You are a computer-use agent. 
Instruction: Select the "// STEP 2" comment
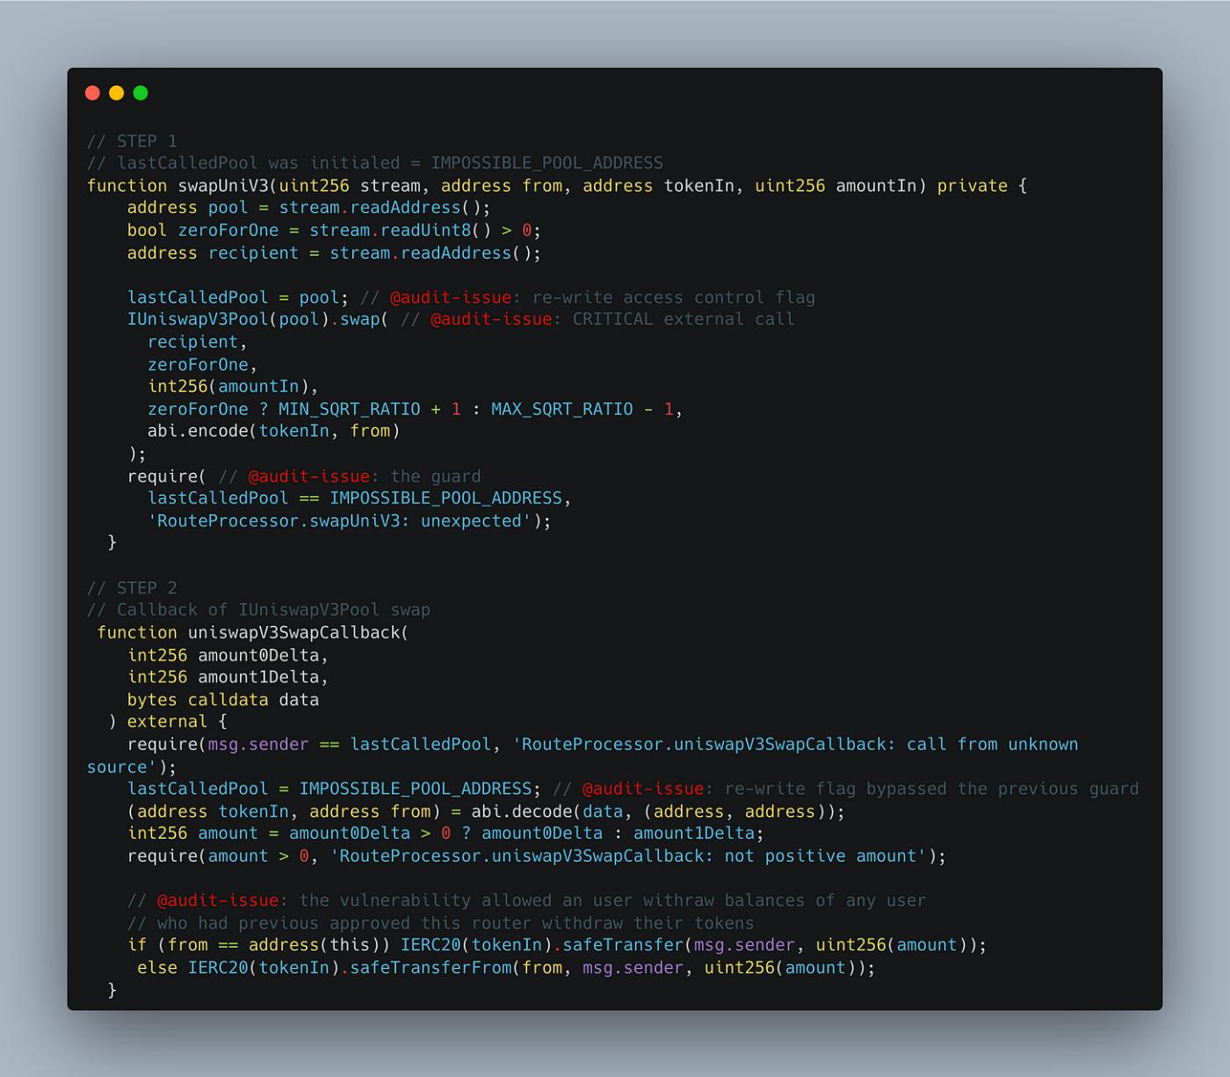(132, 587)
